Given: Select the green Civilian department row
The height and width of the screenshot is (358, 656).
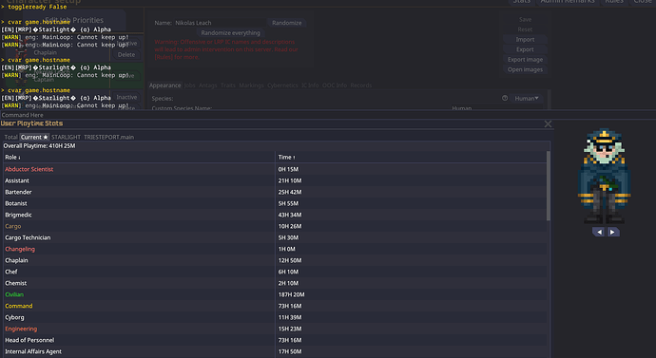Looking at the screenshot, I should [x=276, y=294].
